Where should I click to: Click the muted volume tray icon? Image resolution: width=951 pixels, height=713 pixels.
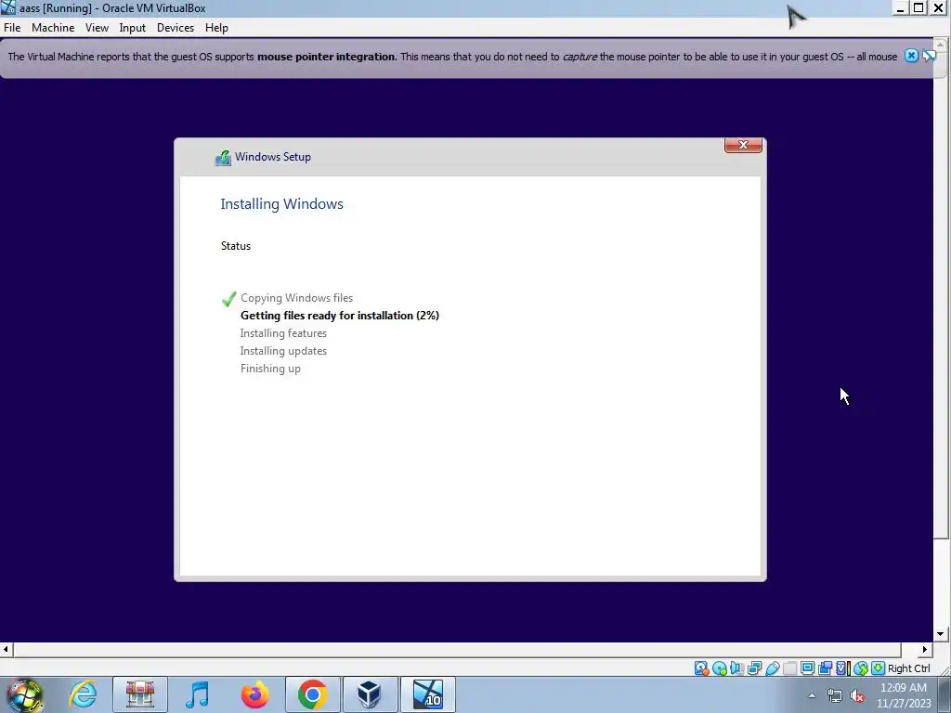tap(857, 696)
